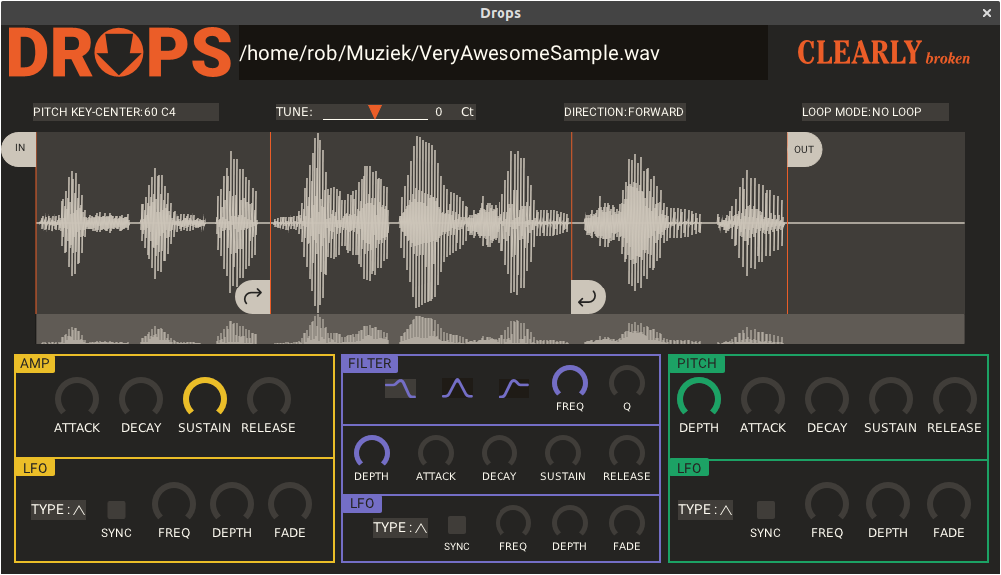Click the green PITCH section tab label
This screenshot has height=575, width=1001.
pyautogui.click(x=697, y=363)
